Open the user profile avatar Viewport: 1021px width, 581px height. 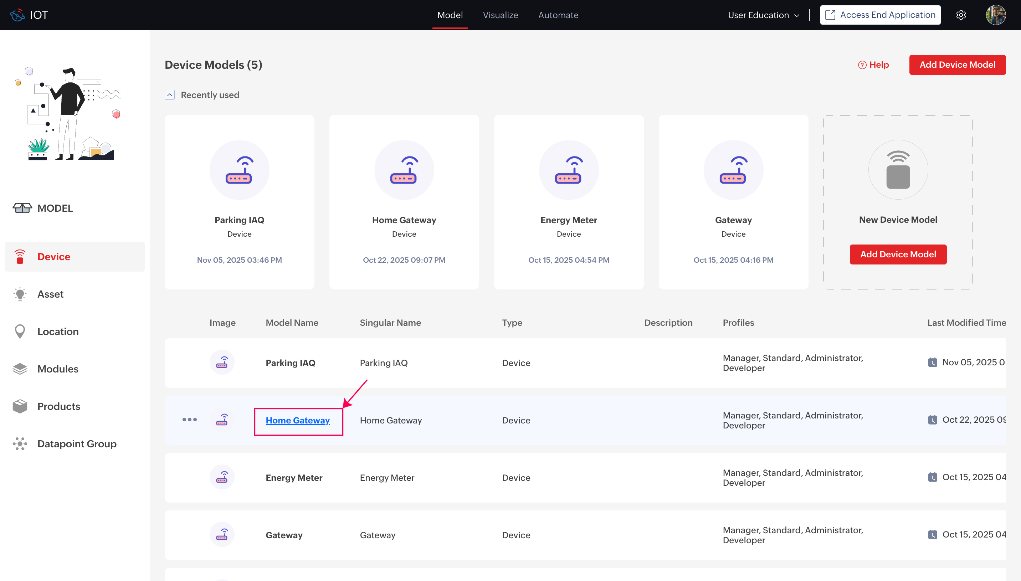[x=995, y=15]
